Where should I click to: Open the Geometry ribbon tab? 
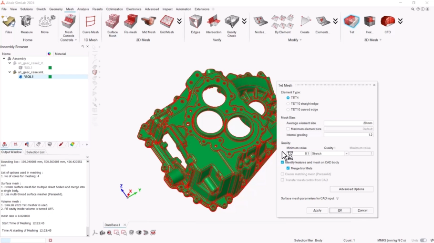56,9
